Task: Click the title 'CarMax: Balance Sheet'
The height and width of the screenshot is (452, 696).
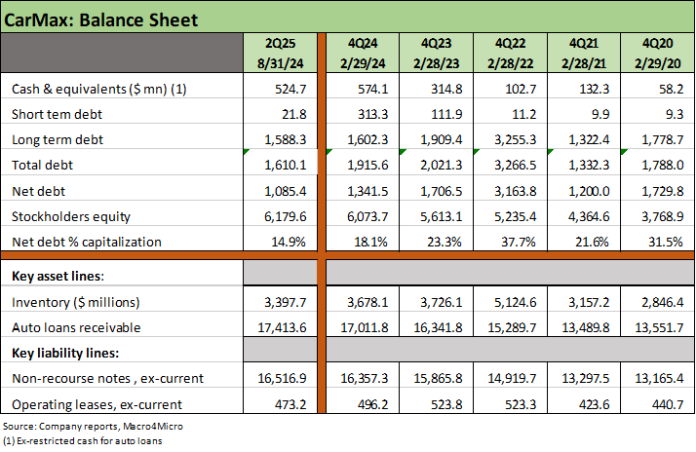Action: [100, 19]
